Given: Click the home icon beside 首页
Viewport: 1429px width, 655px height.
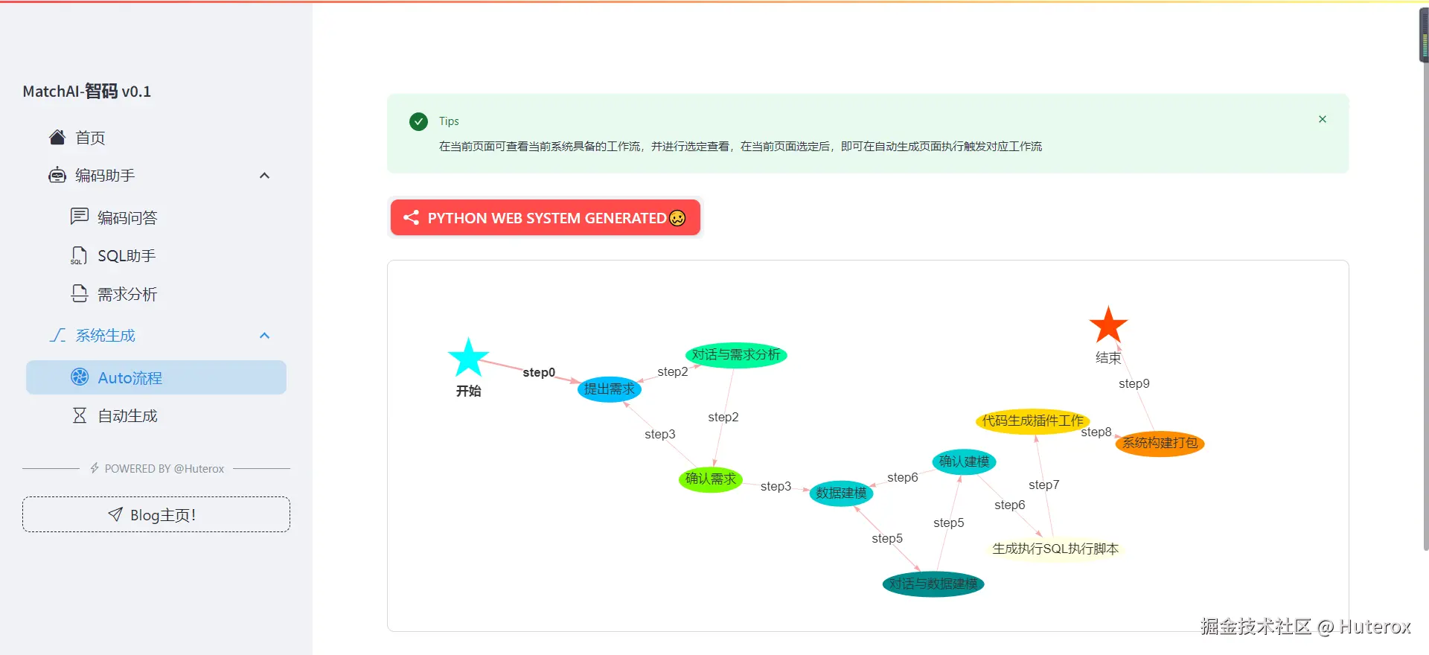Looking at the screenshot, I should point(57,137).
